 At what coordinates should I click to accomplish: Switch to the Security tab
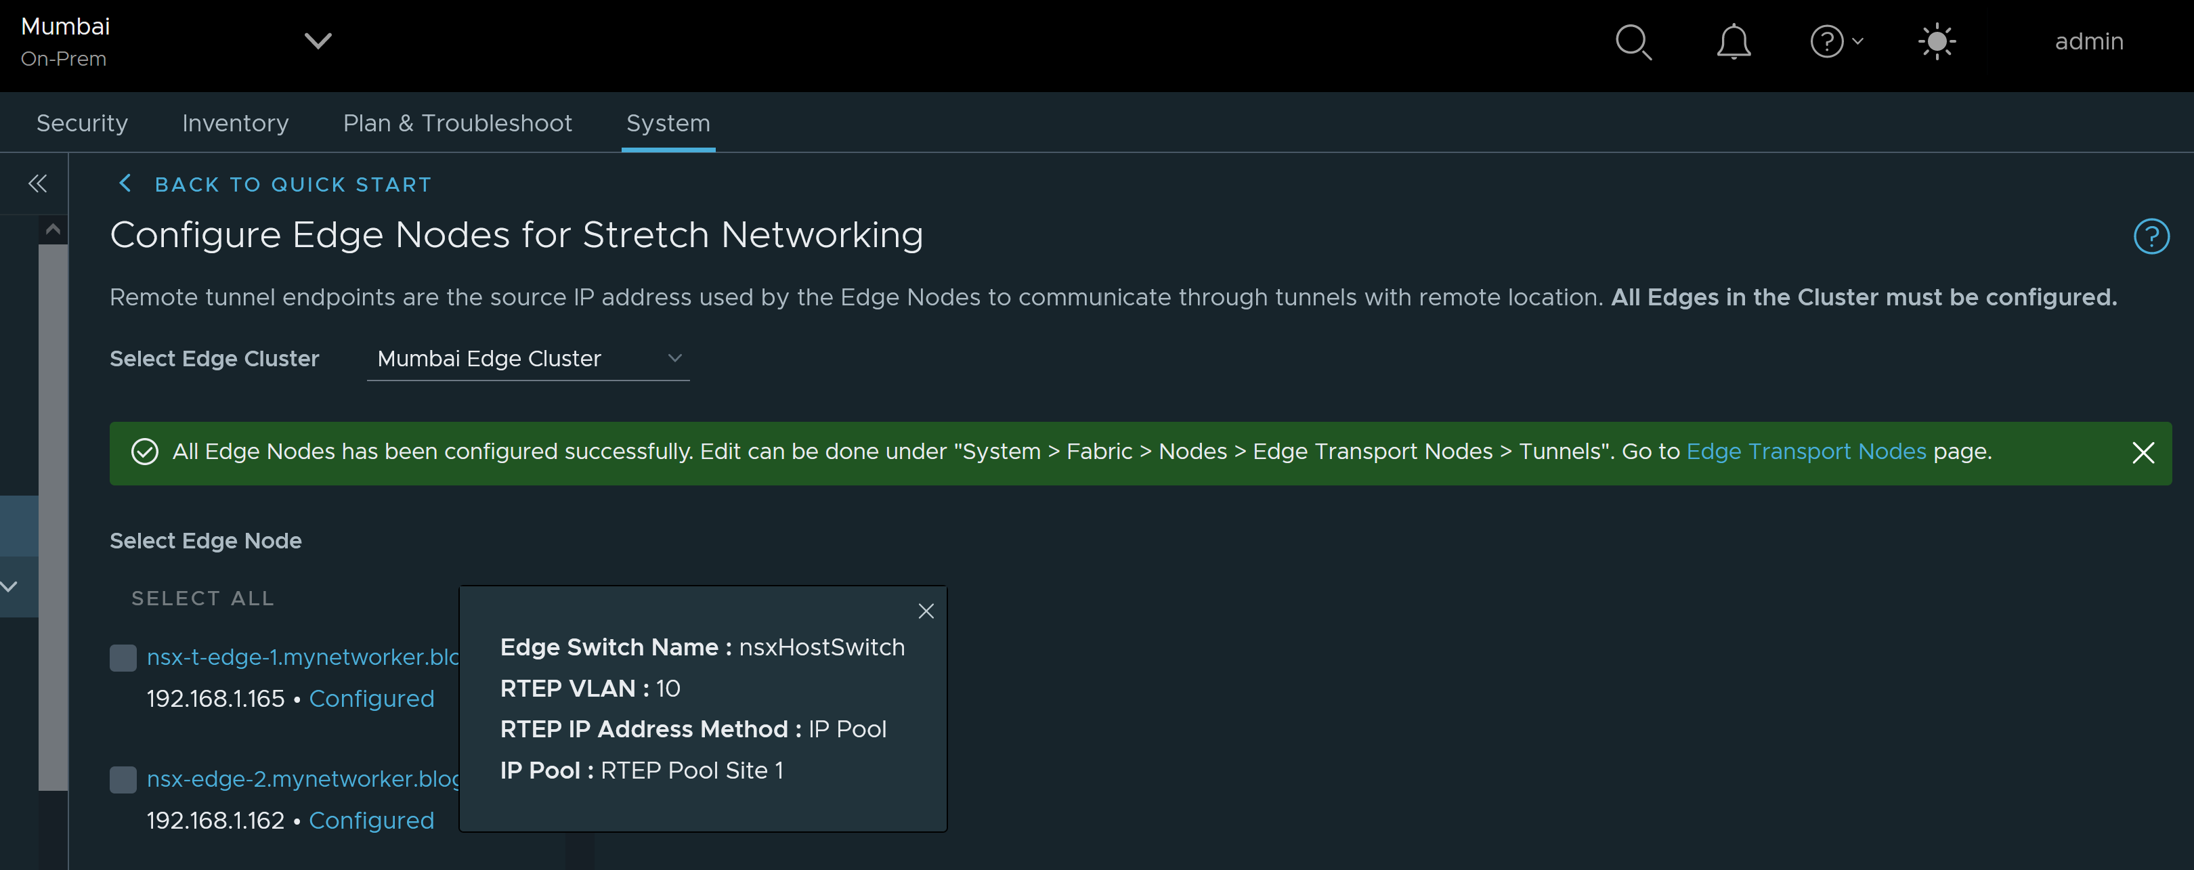pos(82,123)
